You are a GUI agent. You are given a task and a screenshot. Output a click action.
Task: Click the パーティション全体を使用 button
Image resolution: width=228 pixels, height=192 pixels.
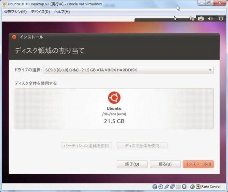point(86,146)
